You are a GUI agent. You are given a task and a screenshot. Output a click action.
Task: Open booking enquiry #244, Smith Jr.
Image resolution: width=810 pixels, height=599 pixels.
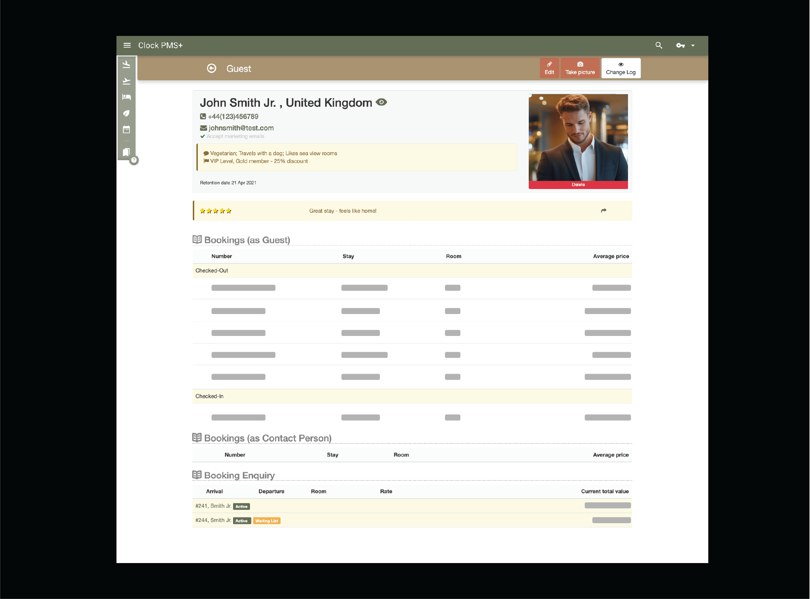click(x=213, y=520)
